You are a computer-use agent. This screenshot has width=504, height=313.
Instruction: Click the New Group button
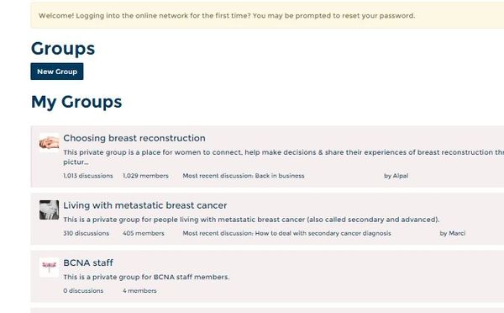point(57,72)
